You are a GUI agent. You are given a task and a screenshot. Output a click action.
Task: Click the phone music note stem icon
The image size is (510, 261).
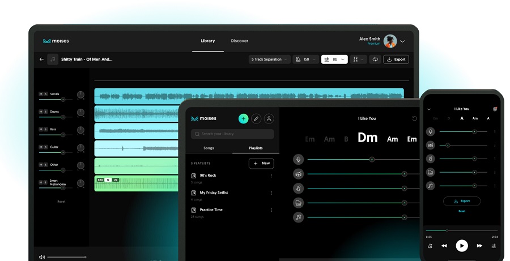431,186
